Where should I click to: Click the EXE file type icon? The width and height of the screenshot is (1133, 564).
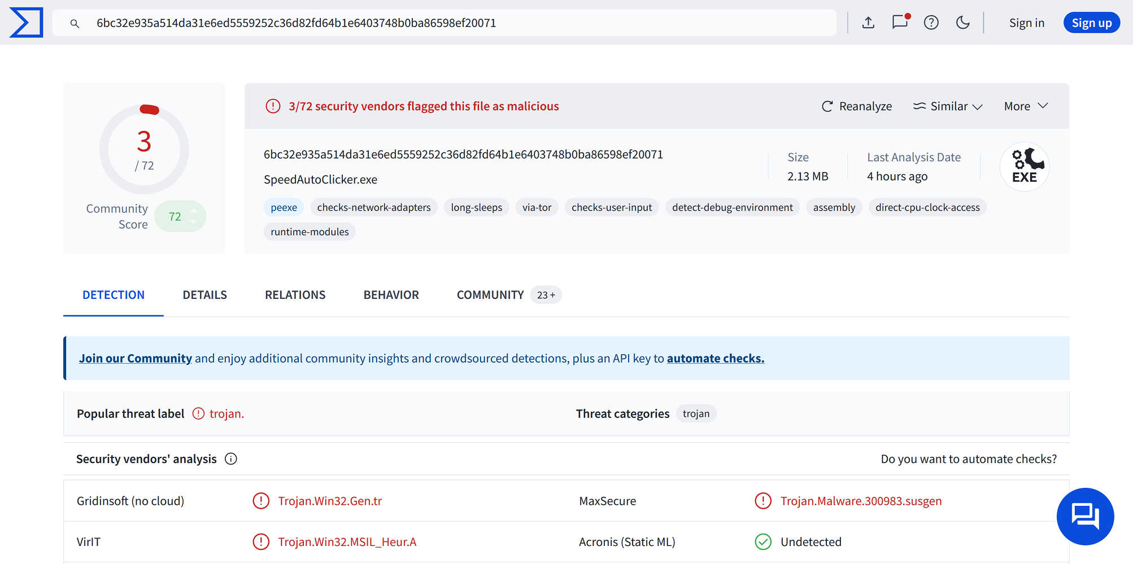point(1024,166)
